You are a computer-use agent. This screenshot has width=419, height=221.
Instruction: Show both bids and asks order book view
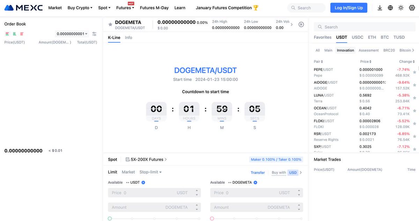(x=7, y=34)
